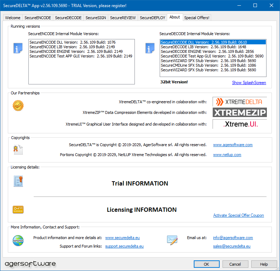Open the support.securedelta.eu link
280x271 pixels.
(x=124, y=246)
